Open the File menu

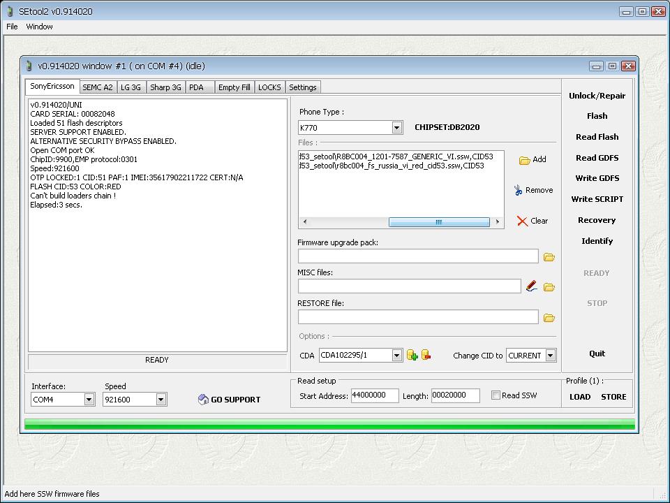point(12,27)
